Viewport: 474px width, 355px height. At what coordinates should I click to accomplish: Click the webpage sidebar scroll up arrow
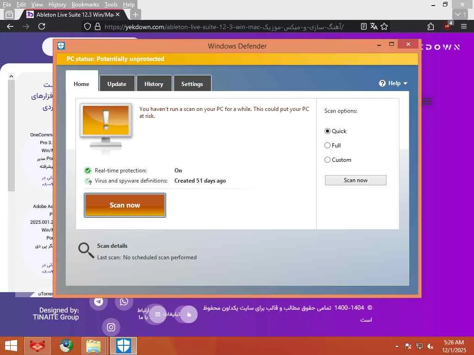point(11,76)
